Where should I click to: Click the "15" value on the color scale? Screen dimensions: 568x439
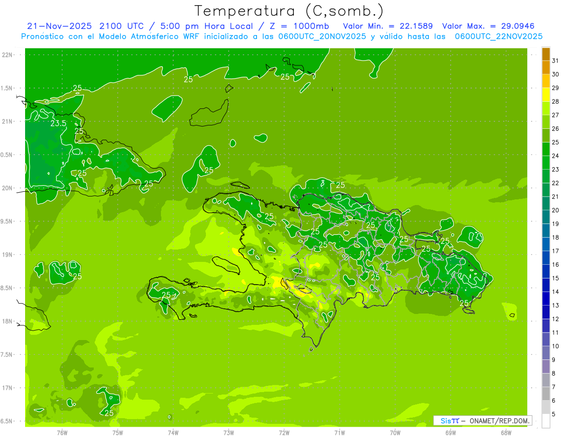[555, 278]
